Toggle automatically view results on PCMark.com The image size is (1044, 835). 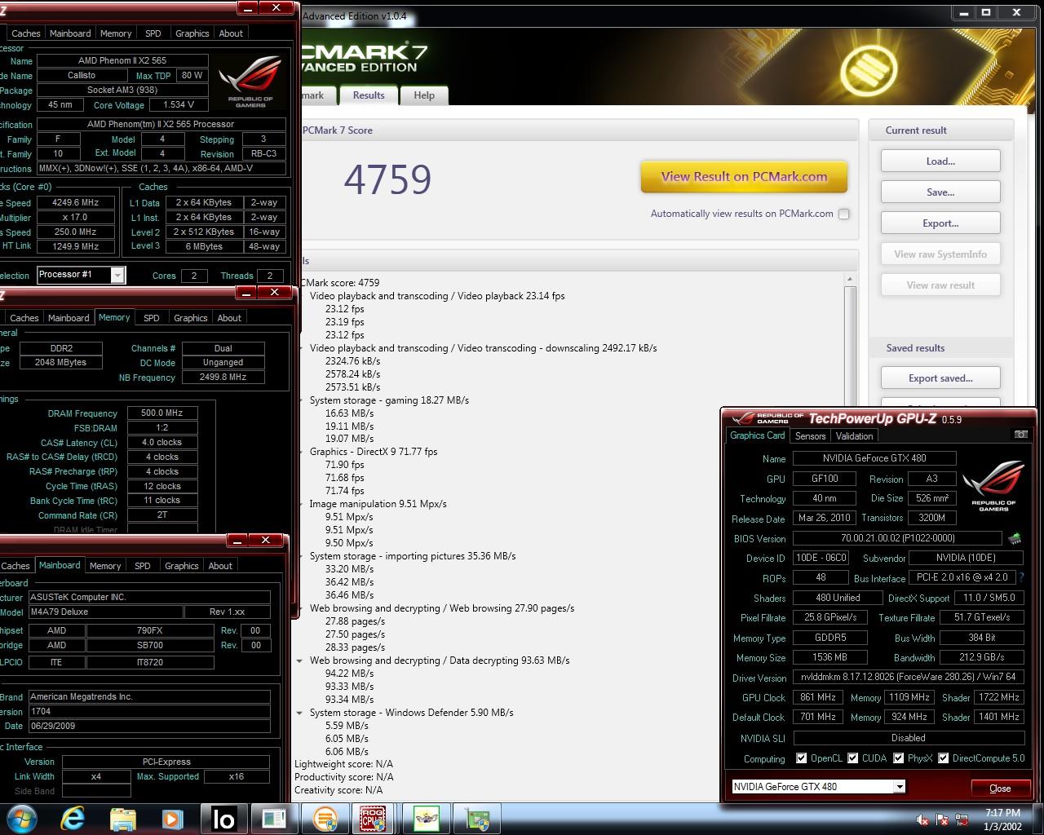[x=844, y=214]
